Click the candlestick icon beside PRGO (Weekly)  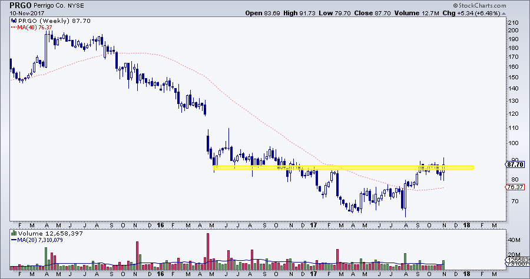(14, 21)
